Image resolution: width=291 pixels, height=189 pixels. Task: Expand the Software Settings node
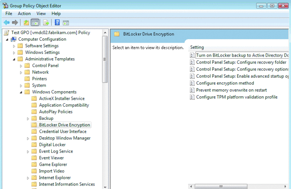click(x=14, y=46)
